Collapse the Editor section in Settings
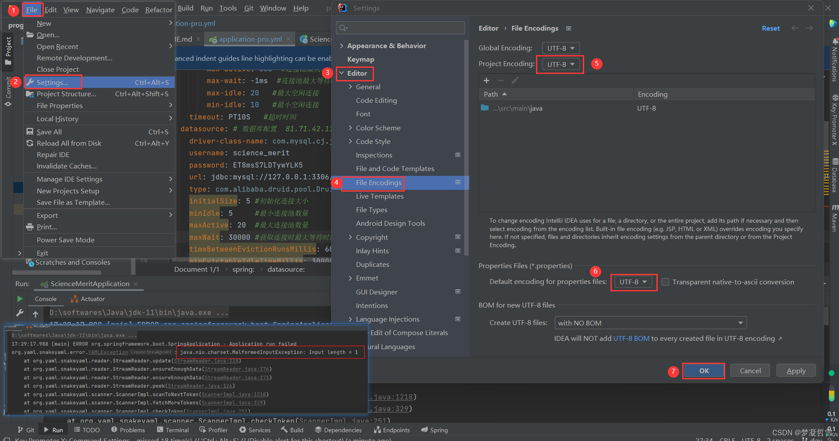The height and width of the screenshot is (441, 839). (342, 73)
